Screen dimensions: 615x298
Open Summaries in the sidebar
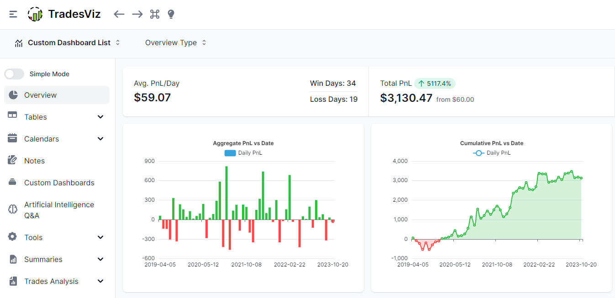pyautogui.click(x=57, y=259)
